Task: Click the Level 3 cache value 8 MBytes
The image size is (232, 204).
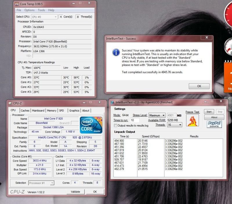Action: tap(78, 174)
